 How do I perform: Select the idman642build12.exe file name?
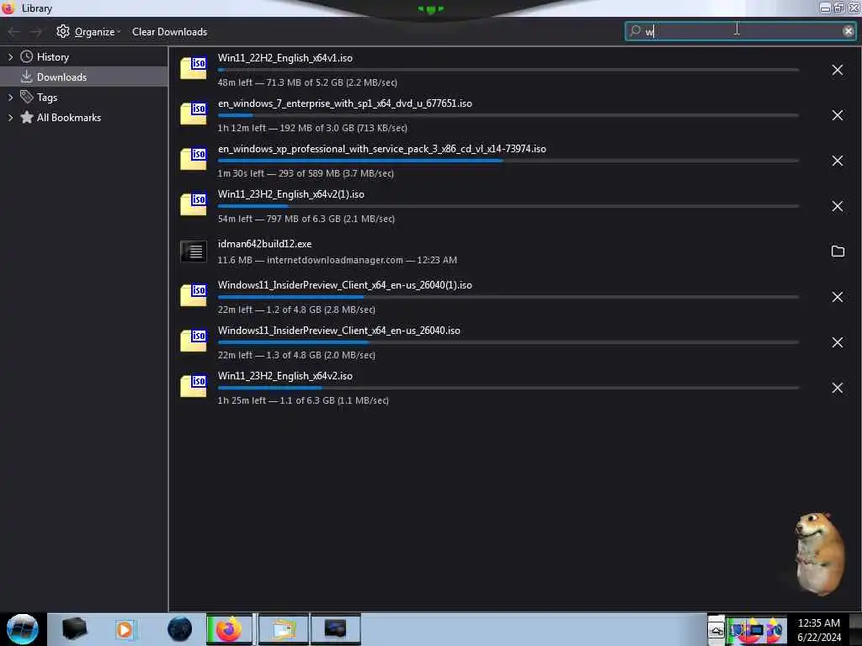click(264, 244)
